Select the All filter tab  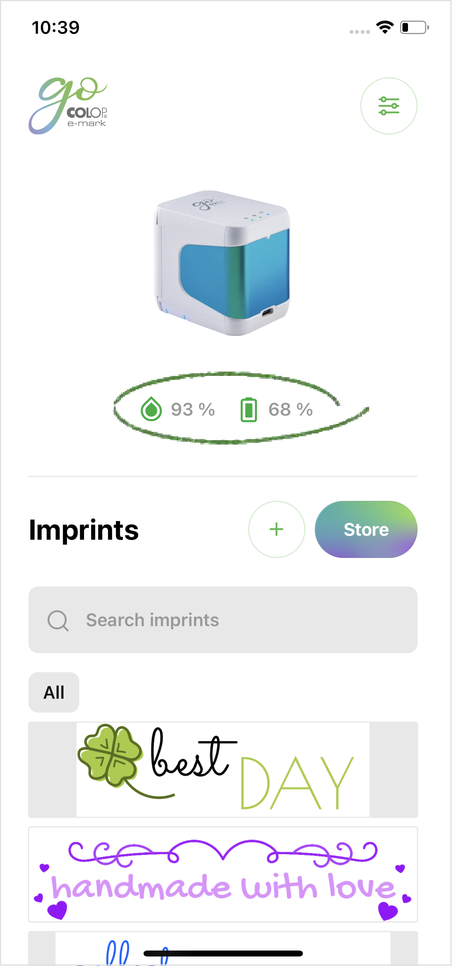click(54, 692)
